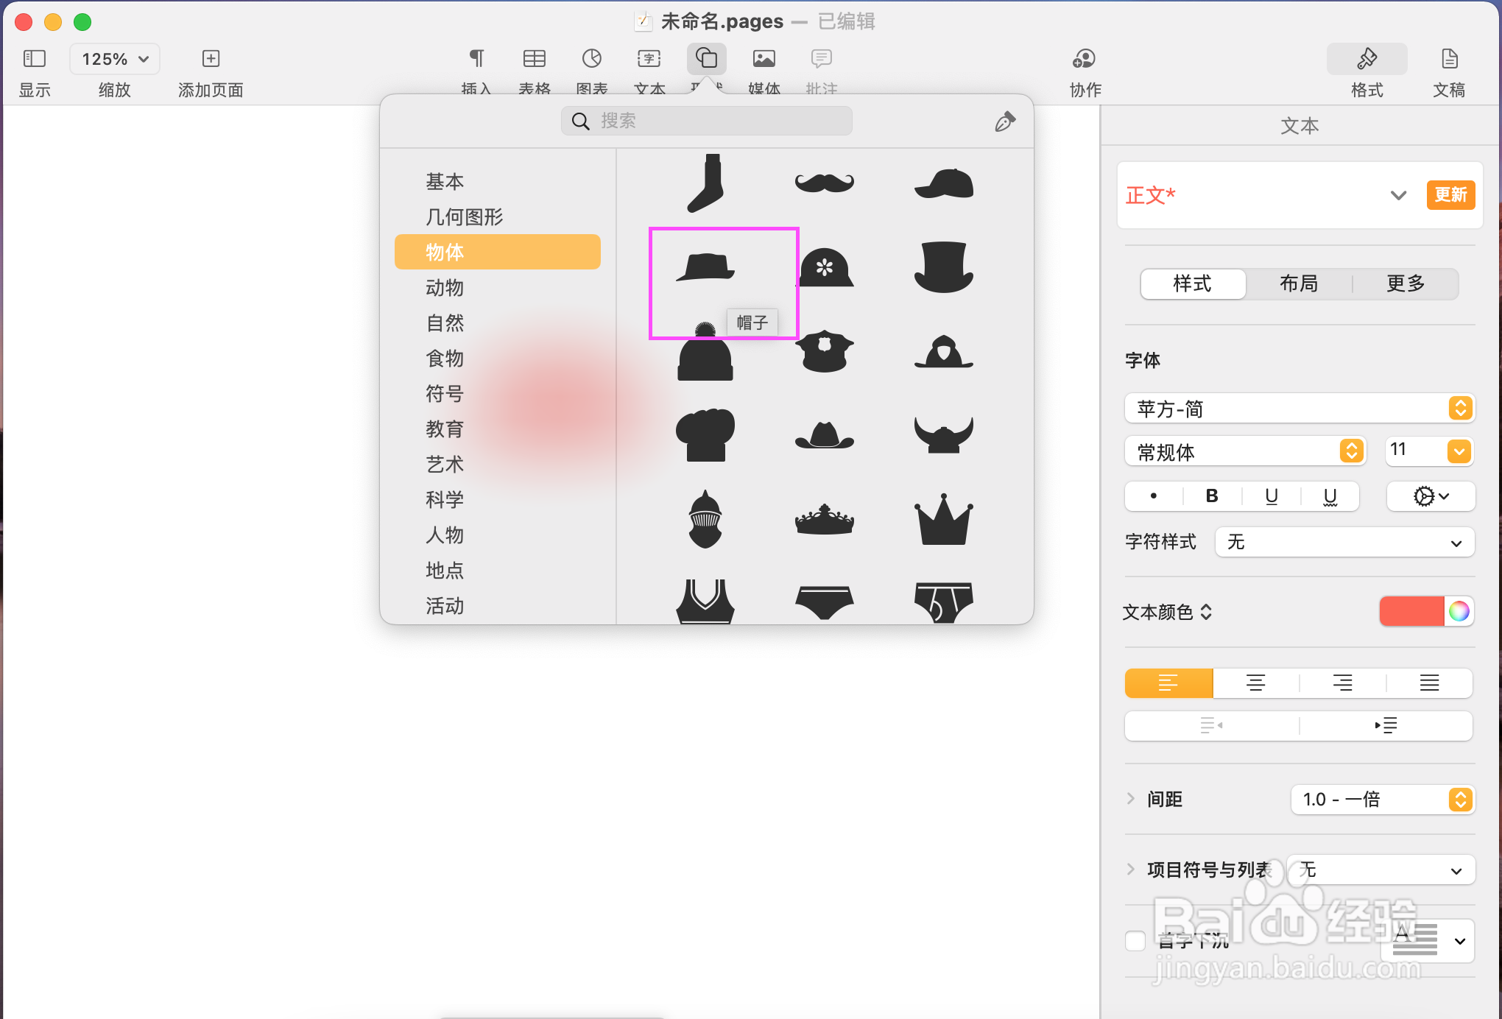
Task: Enable the drop cap checkbox
Action: 1135,940
